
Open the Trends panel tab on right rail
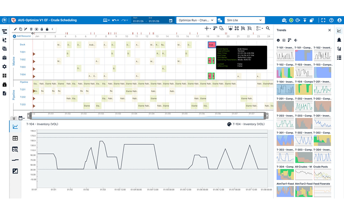coord(339,31)
